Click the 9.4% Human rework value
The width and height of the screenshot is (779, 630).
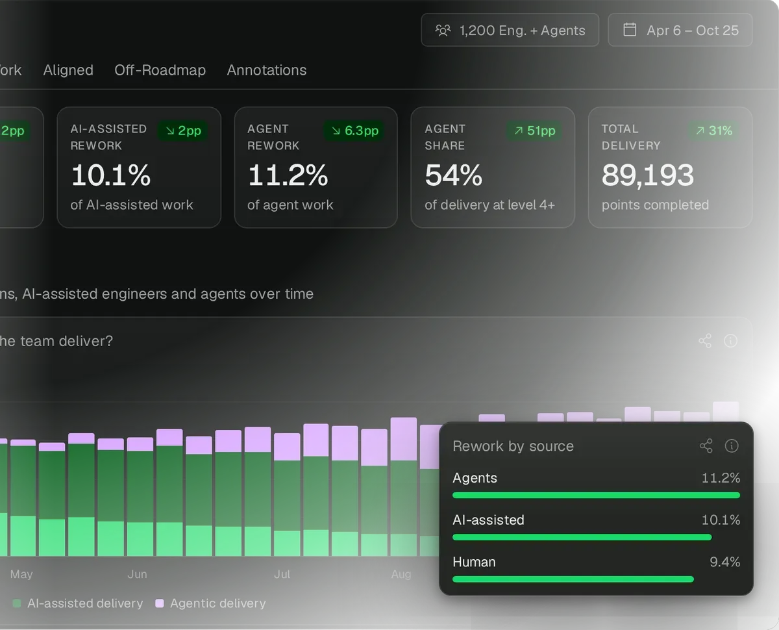point(724,562)
